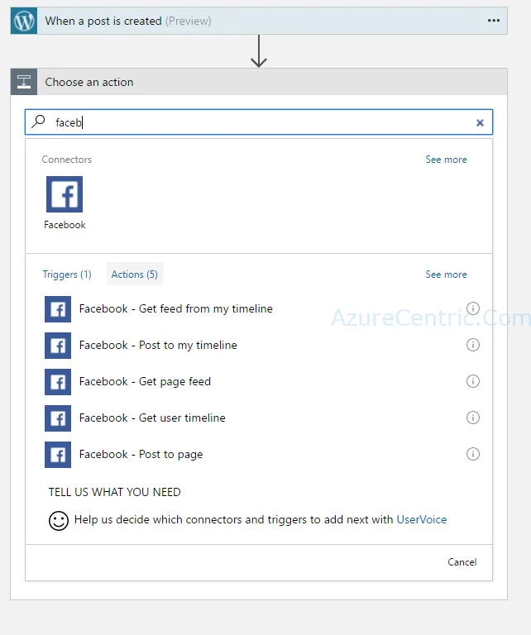
Task: Click the smiley face feedback icon
Action: click(x=59, y=520)
